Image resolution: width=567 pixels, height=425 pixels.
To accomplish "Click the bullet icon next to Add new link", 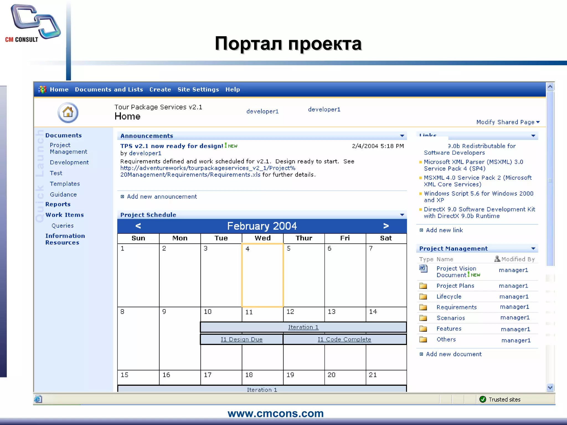I will click(x=421, y=230).
